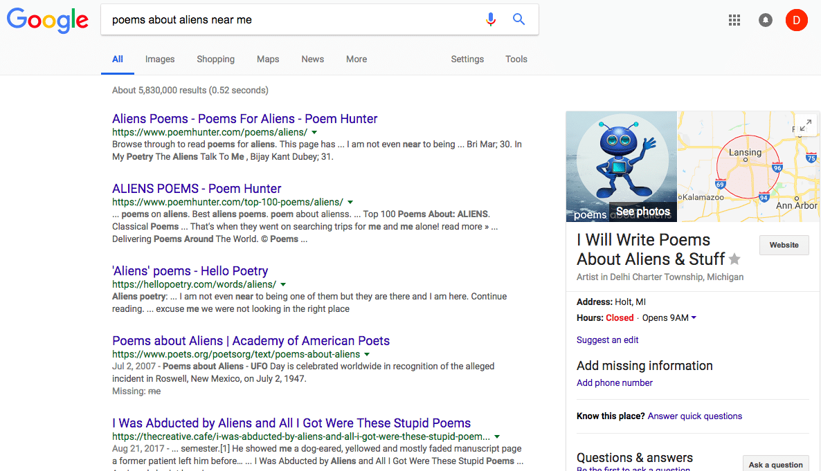The width and height of the screenshot is (821, 471).
Task: Open the Google apps grid
Action: point(734,21)
